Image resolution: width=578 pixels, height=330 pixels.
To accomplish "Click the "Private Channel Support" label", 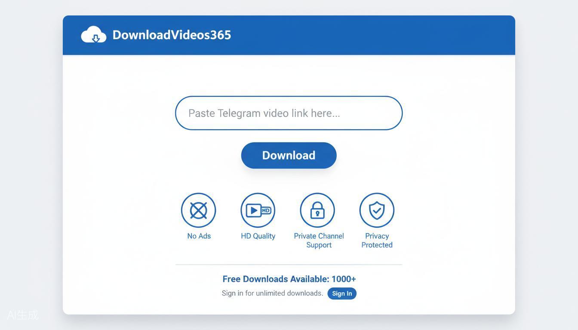I will pos(319,241).
